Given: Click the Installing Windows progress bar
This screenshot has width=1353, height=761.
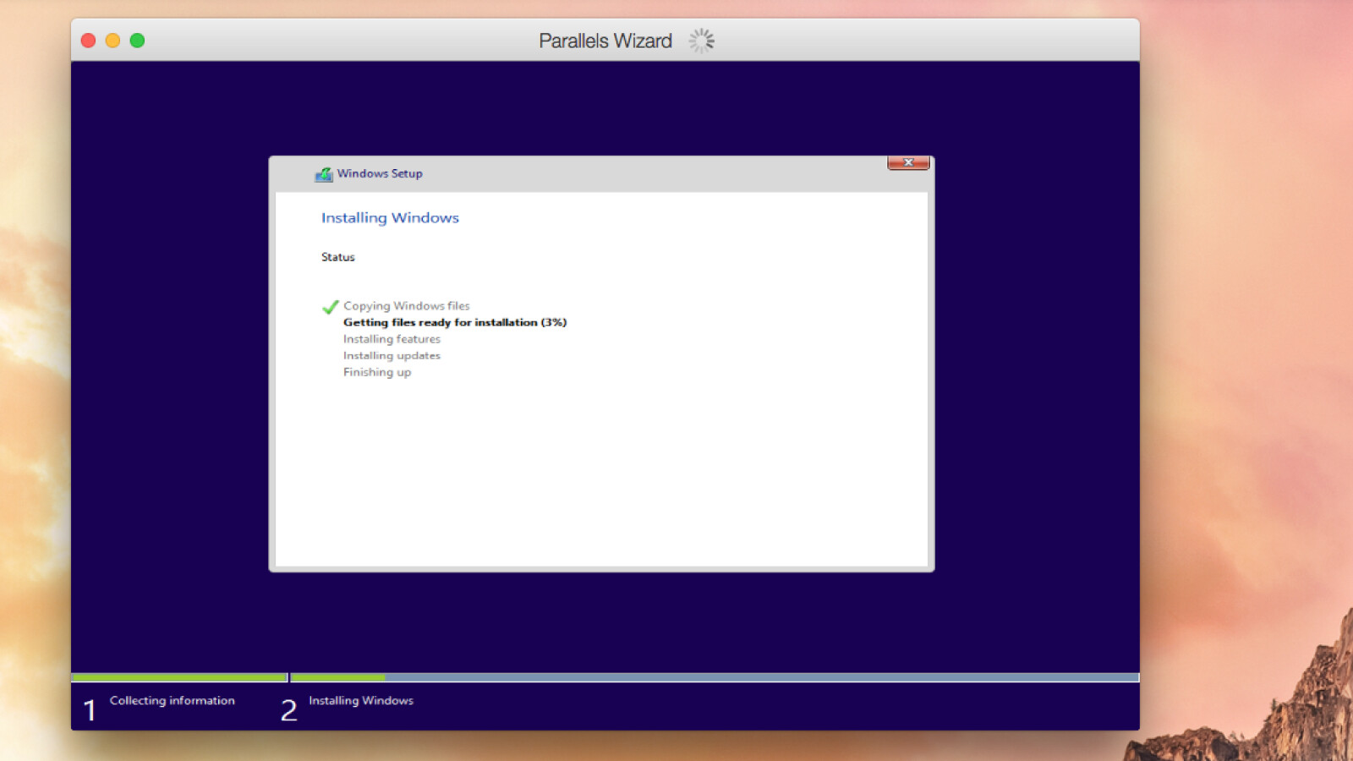Looking at the screenshot, I should click(715, 677).
